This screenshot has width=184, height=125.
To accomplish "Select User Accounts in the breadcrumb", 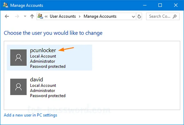I will point(63,16).
